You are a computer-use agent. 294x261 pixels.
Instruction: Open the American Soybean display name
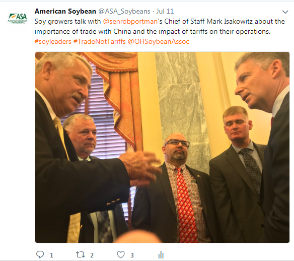65,11
